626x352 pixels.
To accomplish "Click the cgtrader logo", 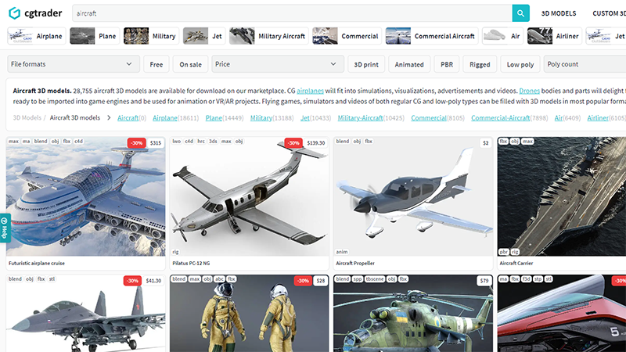I will pos(35,13).
